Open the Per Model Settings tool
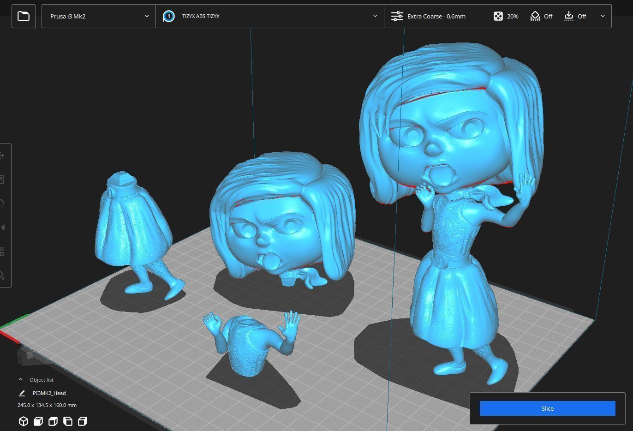The height and width of the screenshot is (431, 633). (2, 251)
